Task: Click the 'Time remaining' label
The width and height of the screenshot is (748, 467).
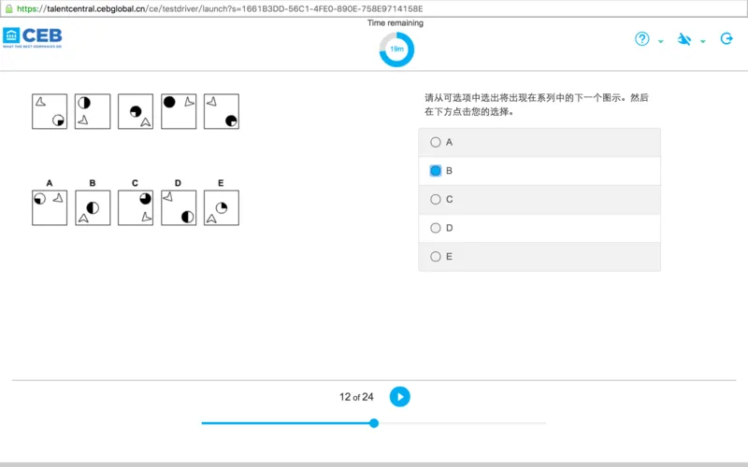Action: [x=395, y=22]
